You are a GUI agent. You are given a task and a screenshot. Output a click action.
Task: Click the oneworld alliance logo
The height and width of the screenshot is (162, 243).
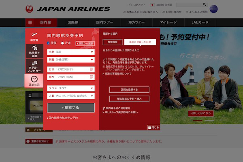tap(213, 9)
